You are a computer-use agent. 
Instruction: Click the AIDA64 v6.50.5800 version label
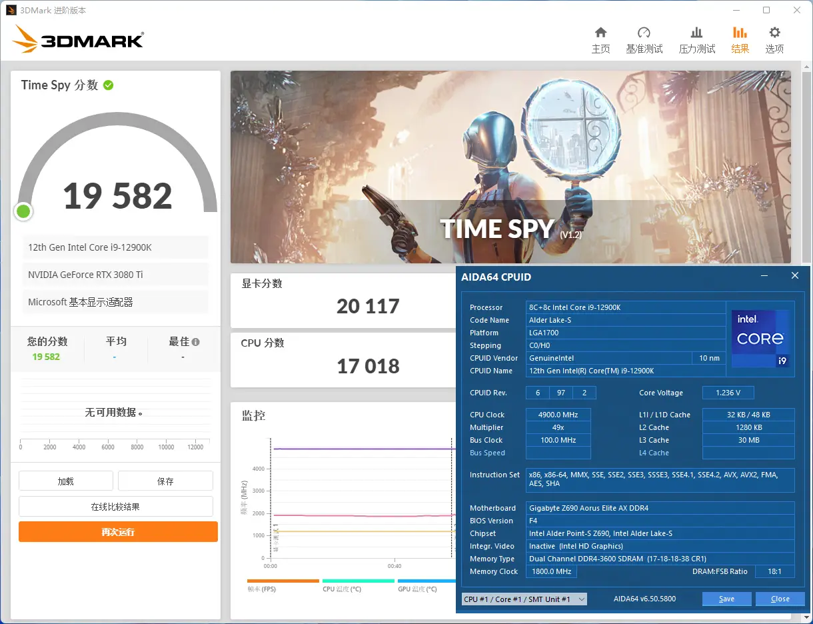(644, 599)
